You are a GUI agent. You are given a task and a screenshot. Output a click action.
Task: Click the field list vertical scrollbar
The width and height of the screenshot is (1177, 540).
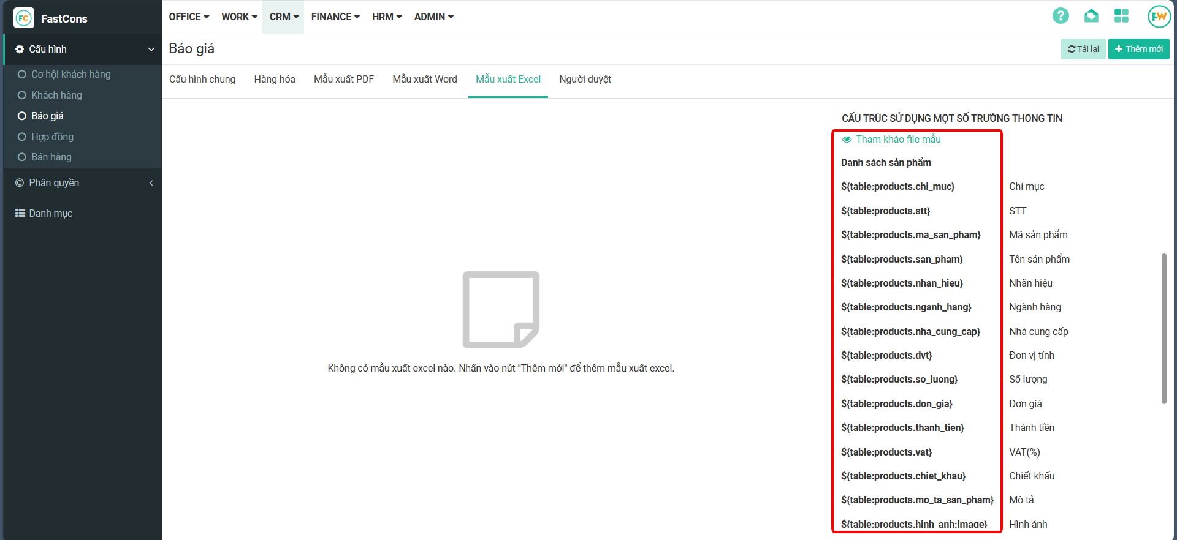point(1164,328)
